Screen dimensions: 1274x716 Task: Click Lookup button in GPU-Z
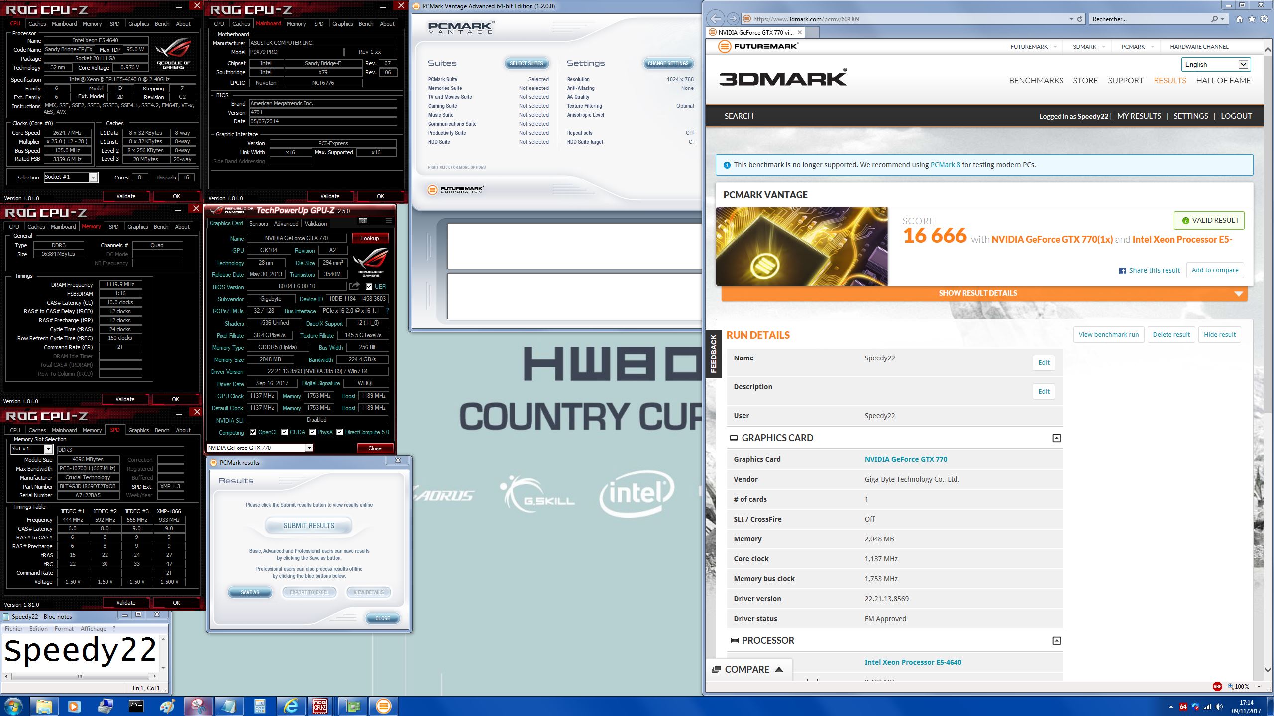tap(370, 238)
